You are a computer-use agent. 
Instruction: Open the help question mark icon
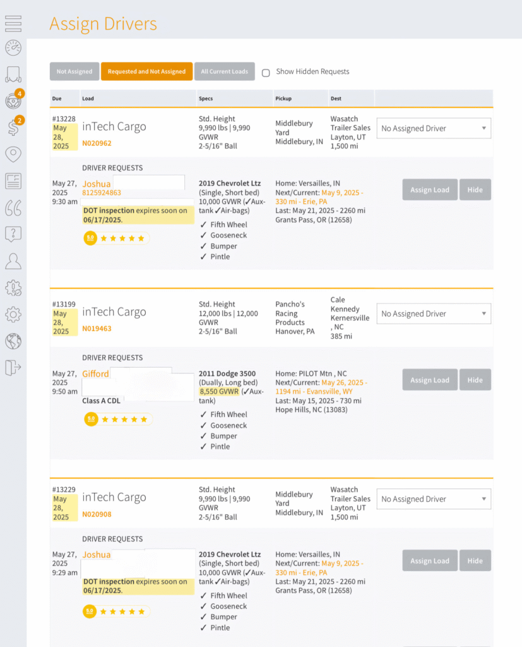tap(13, 234)
